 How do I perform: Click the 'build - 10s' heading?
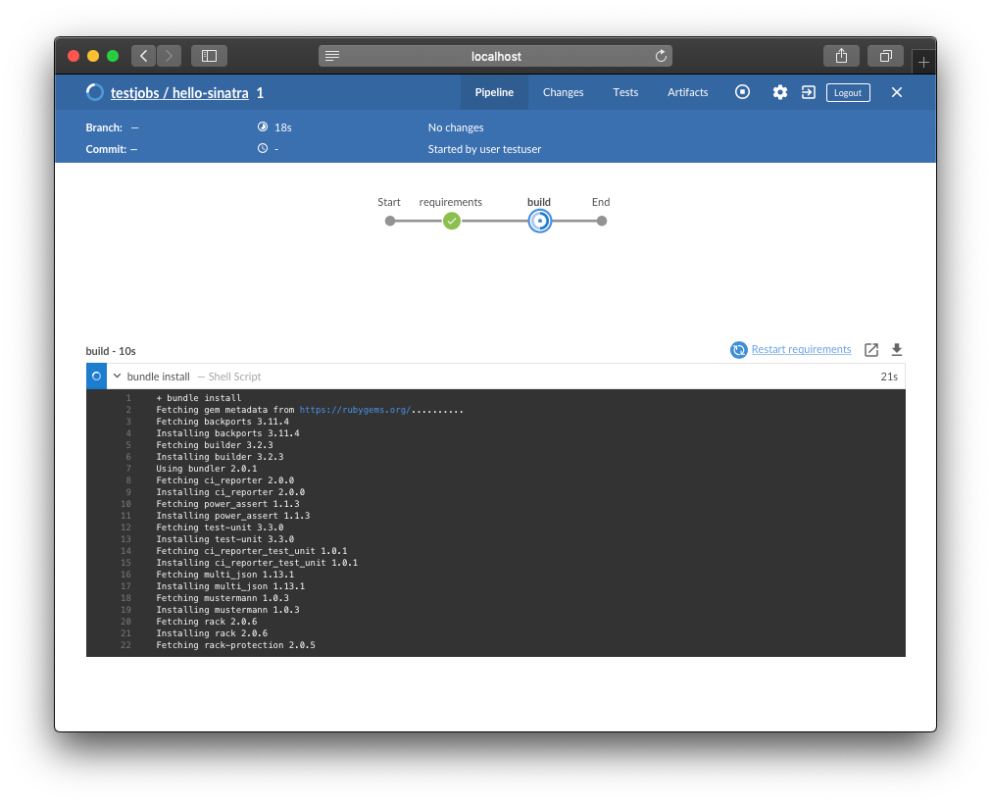pos(111,351)
